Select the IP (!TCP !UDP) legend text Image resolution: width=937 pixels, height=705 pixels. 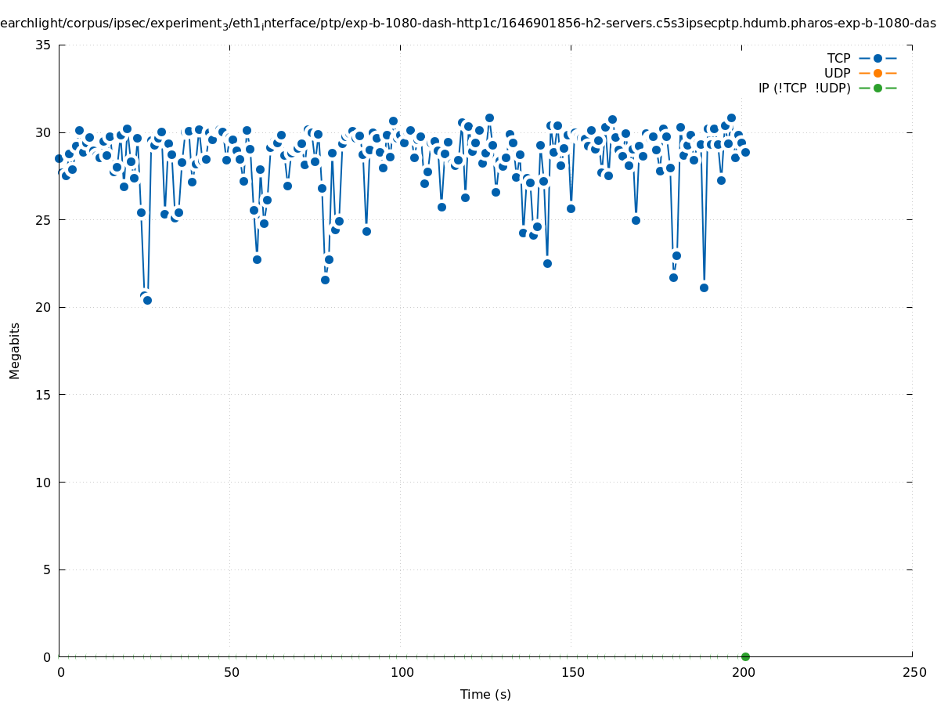point(804,88)
